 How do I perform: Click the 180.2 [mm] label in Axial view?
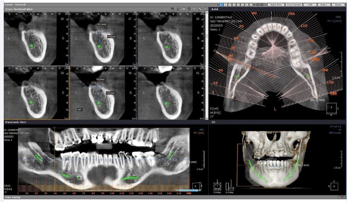click(317, 100)
